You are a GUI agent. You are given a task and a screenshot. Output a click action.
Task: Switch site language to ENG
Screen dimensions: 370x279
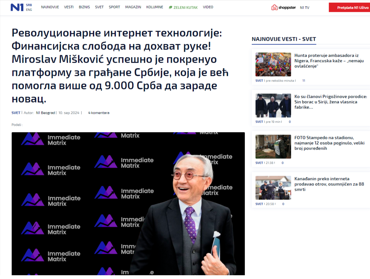[29, 10]
